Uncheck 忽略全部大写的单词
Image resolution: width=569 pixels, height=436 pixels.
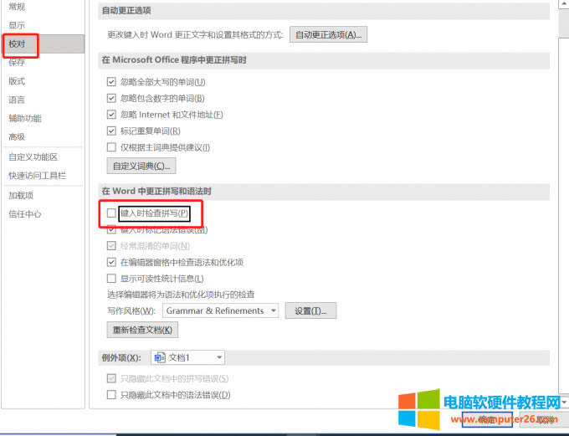[111, 82]
